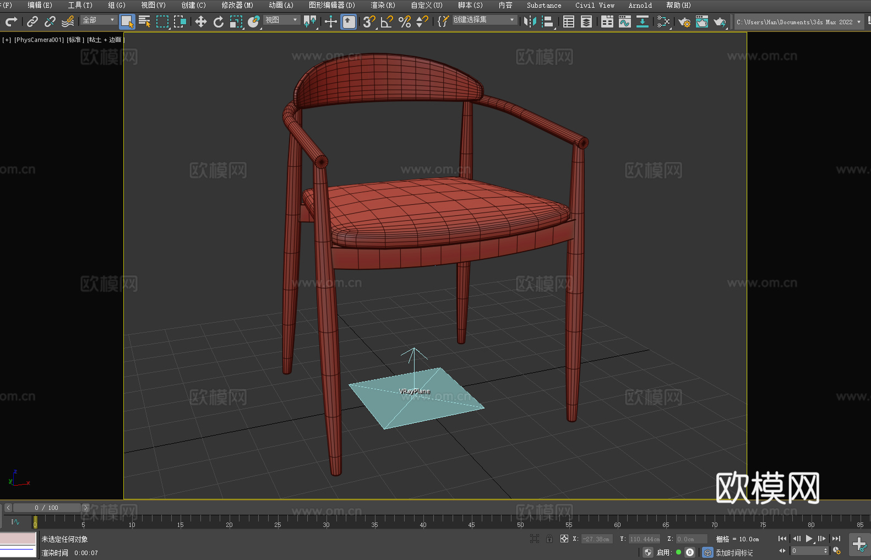Click the [标准] shading viewport label
Image resolution: width=871 pixels, height=560 pixels.
pos(75,40)
